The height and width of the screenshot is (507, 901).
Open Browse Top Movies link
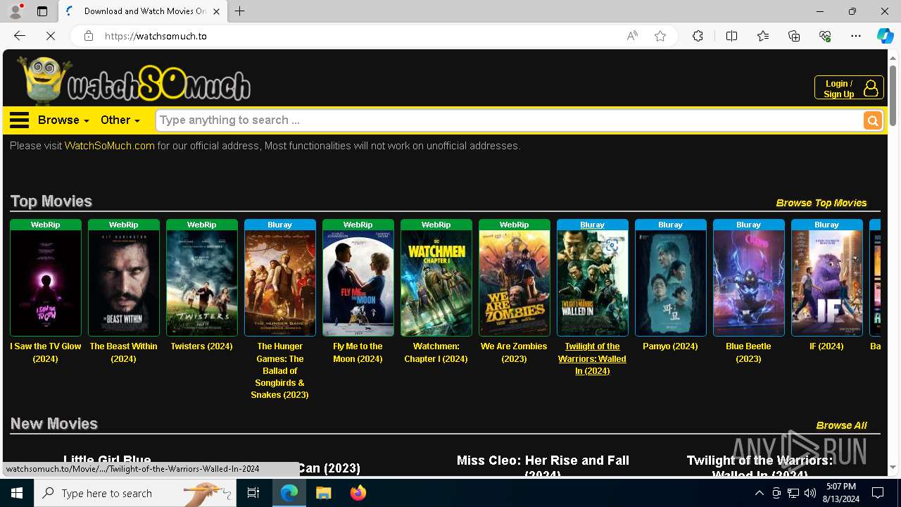tap(821, 203)
